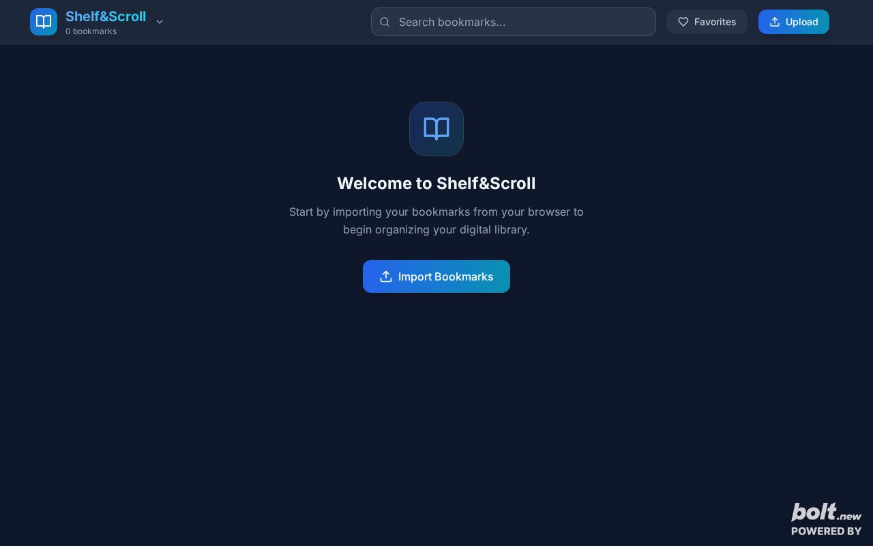873x546 pixels.
Task: Click the Upload button in header
Action: pos(794,22)
